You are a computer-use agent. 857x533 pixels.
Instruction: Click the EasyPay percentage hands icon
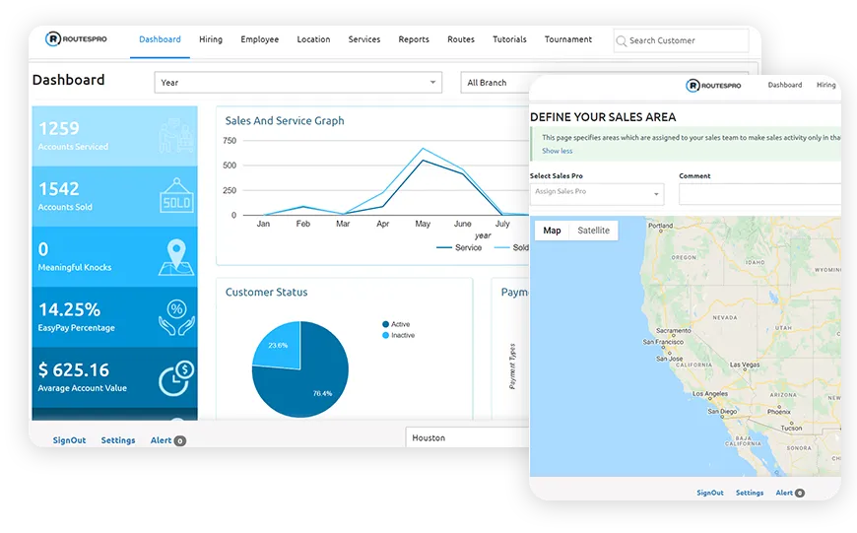click(176, 316)
